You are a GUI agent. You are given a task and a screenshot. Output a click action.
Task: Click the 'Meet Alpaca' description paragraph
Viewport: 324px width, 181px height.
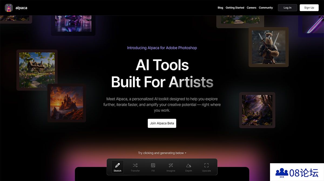point(162,105)
